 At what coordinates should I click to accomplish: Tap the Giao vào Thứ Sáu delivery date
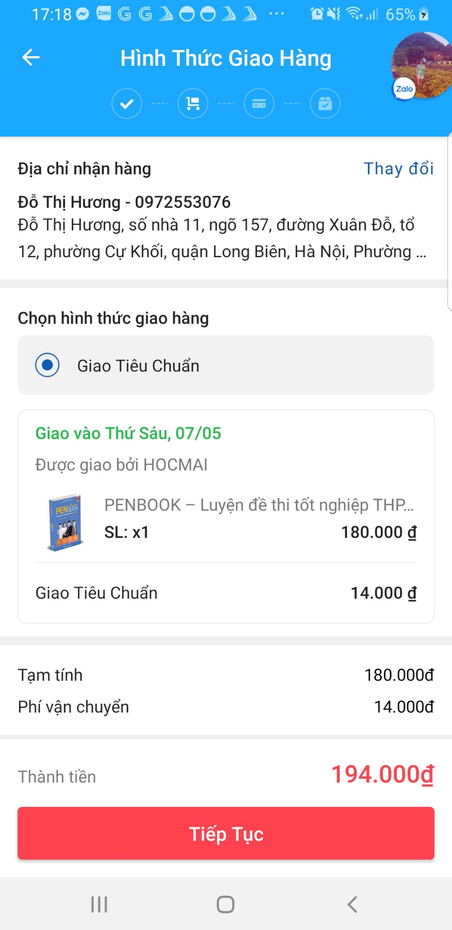128,433
